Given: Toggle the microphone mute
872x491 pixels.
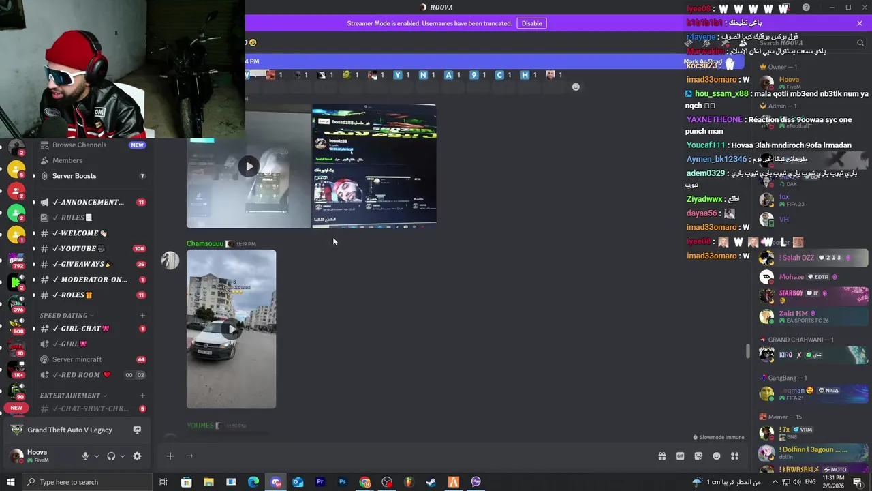Looking at the screenshot, I should tap(85, 456).
